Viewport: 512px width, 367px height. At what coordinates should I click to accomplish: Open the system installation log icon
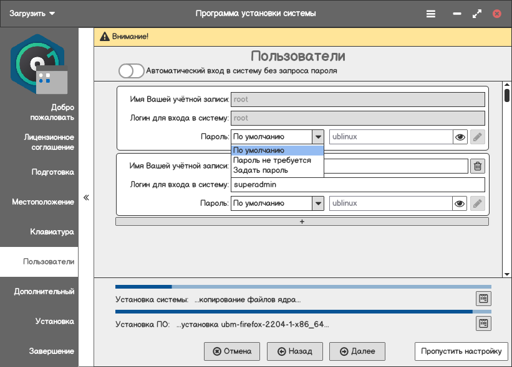pos(483,299)
